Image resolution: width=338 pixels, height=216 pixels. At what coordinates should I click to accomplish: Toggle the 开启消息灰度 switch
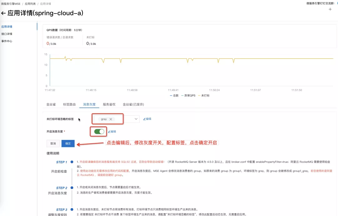tap(99, 132)
